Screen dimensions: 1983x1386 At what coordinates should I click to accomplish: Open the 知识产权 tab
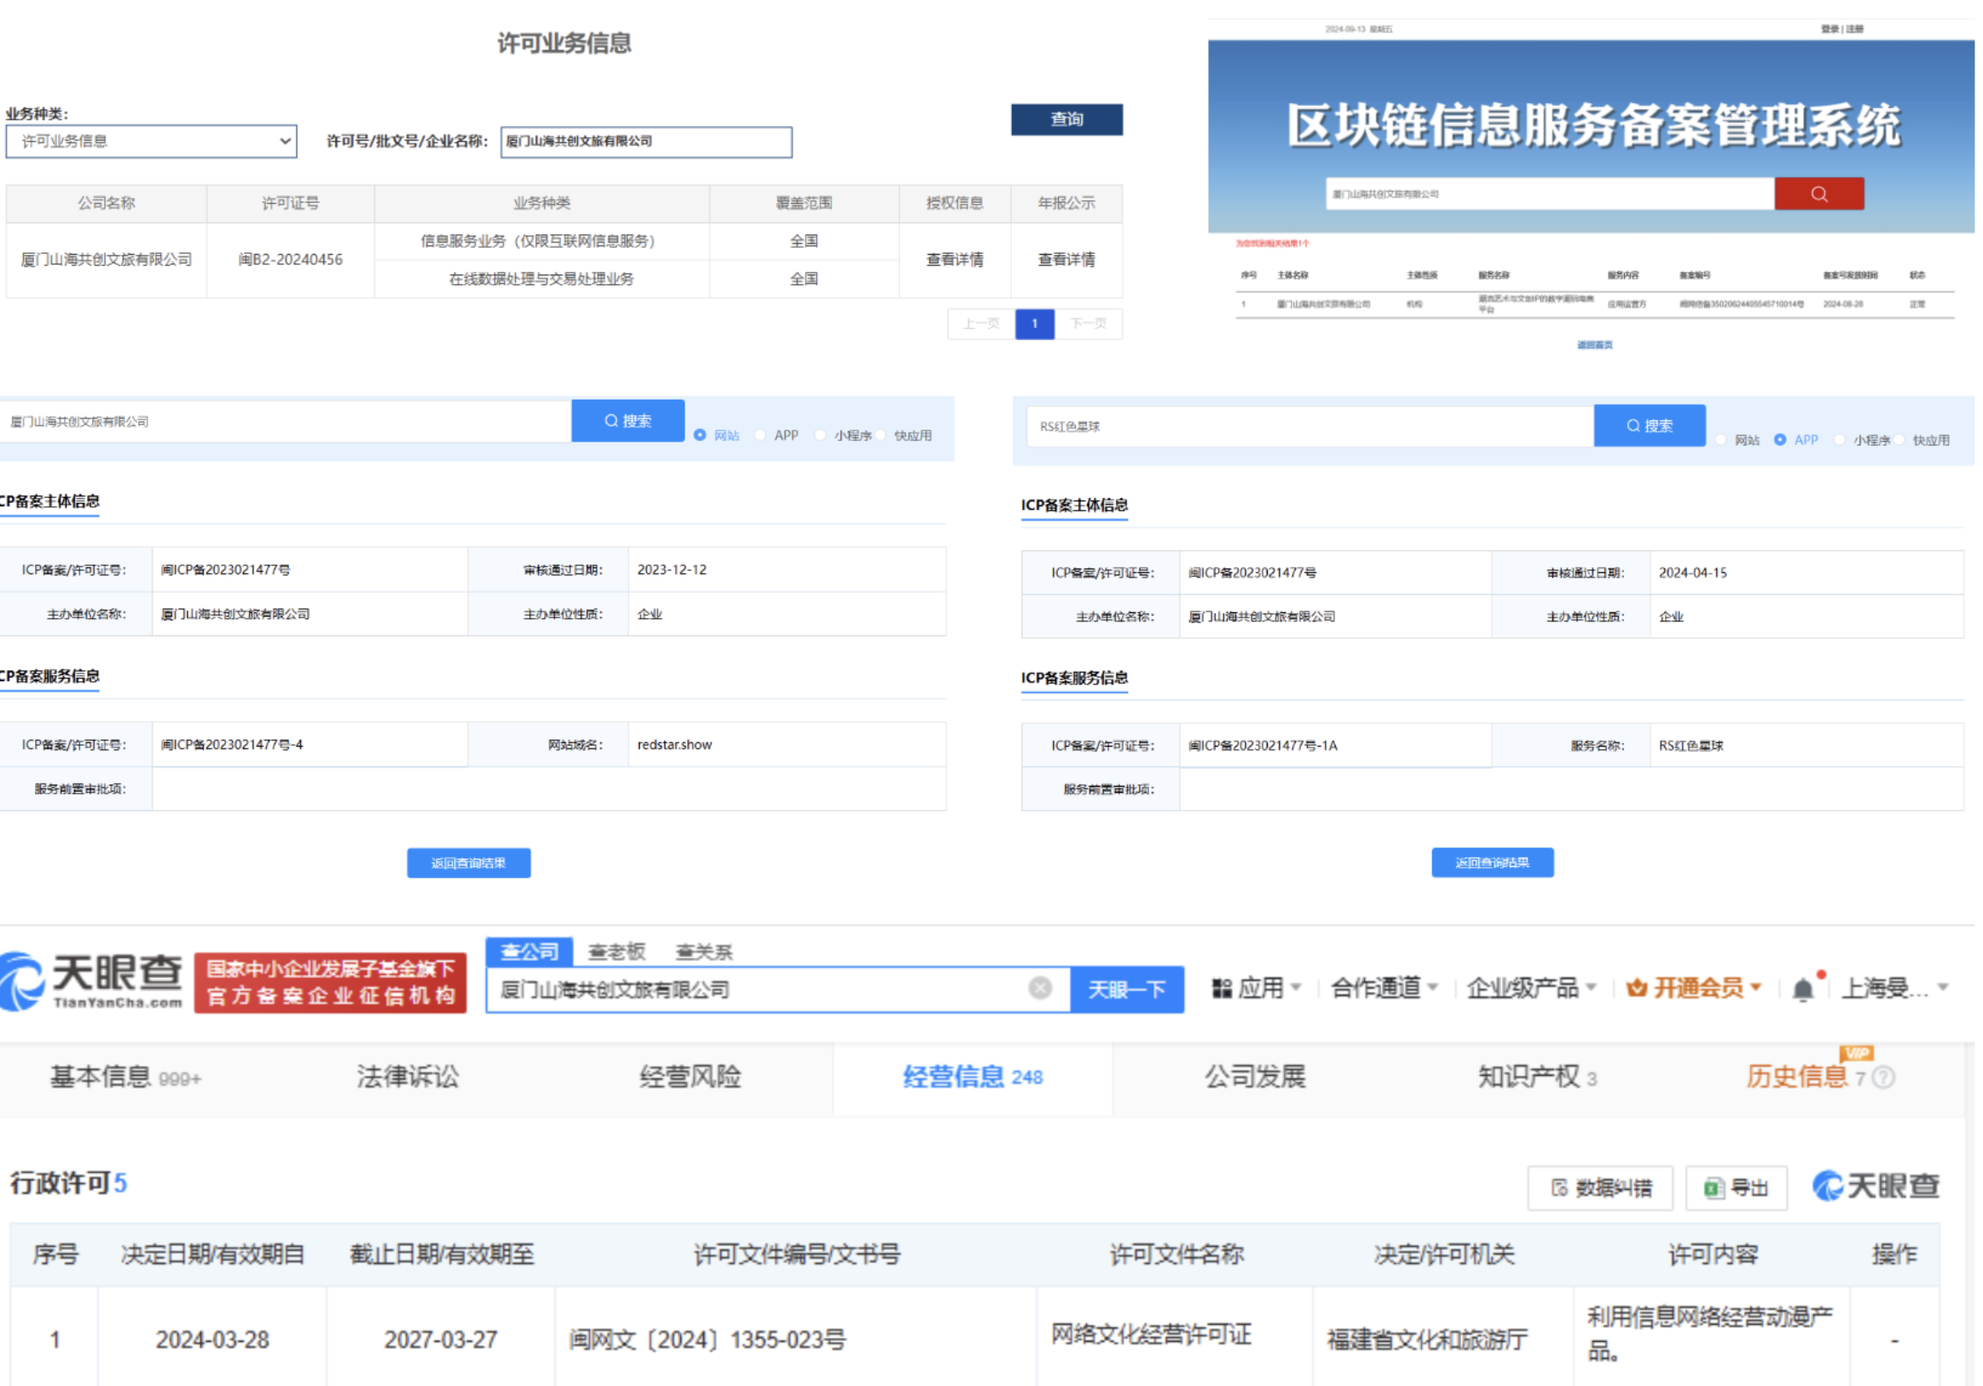(x=1537, y=1077)
